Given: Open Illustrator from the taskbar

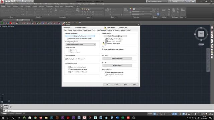Looking at the screenshot, I should (x=57, y=118).
